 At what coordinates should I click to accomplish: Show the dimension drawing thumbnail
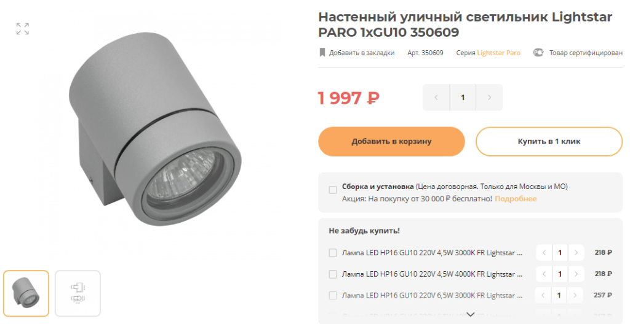[78, 293]
